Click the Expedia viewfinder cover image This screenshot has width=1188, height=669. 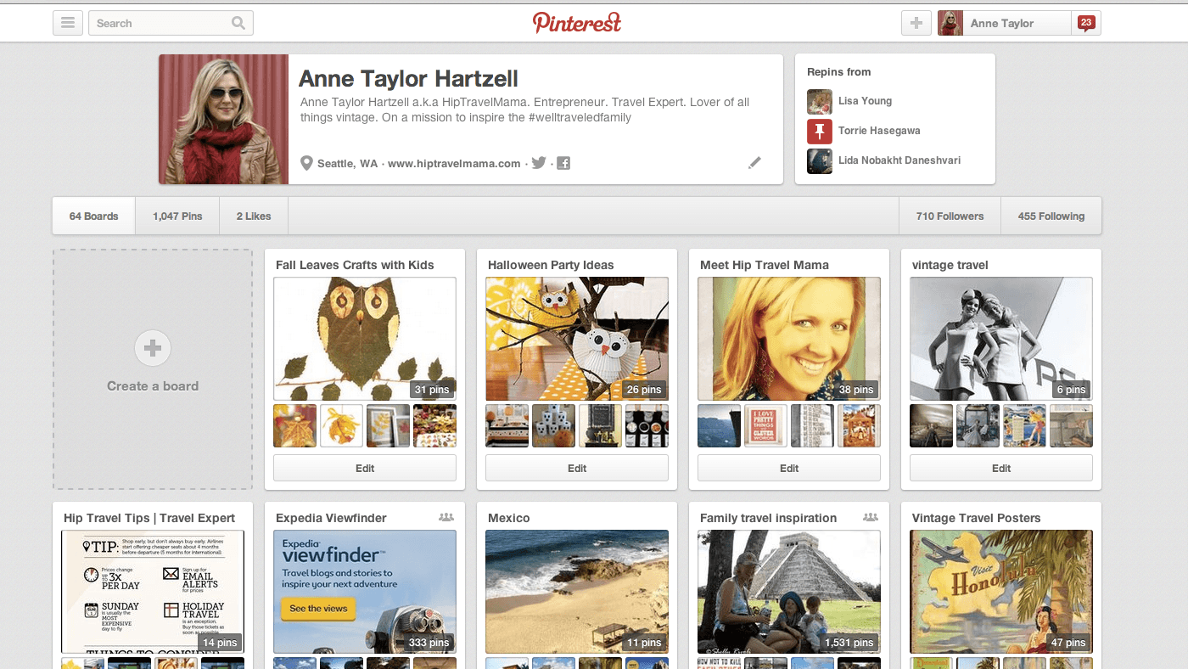click(365, 592)
